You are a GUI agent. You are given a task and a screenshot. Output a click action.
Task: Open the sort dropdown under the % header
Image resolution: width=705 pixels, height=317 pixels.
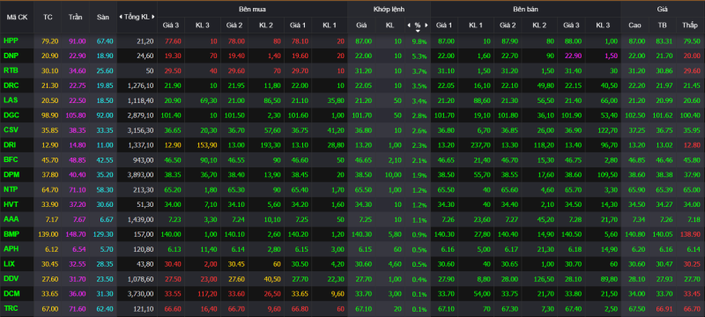click(418, 31)
